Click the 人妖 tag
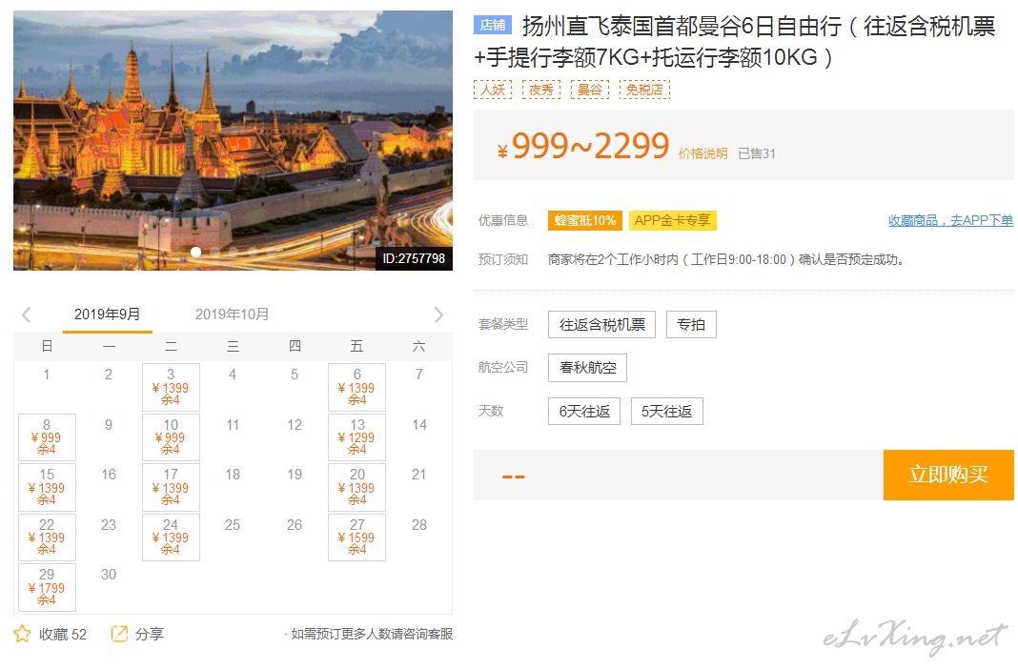The image size is (1018, 669). pyautogui.click(x=493, y=90)
